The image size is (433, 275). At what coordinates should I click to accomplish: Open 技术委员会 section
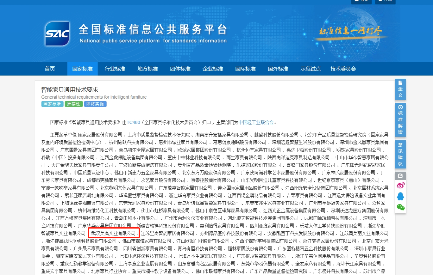[x=343, y=69]
